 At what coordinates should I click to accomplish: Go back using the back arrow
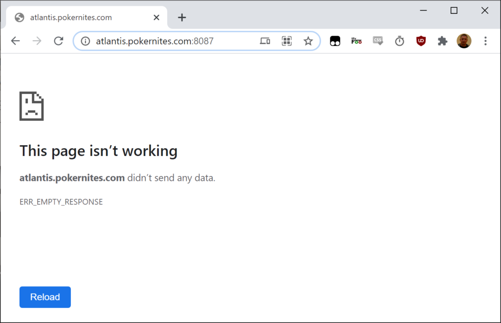[x=16, y=41]
